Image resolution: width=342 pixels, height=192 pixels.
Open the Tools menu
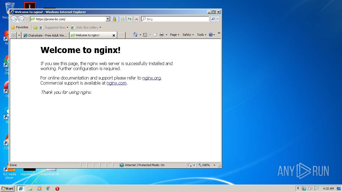[x=202, y=35]
